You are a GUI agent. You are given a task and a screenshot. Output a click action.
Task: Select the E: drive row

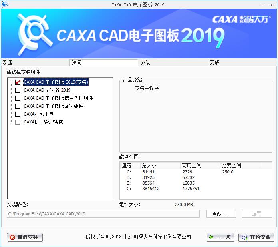click(x=196, y=183)
